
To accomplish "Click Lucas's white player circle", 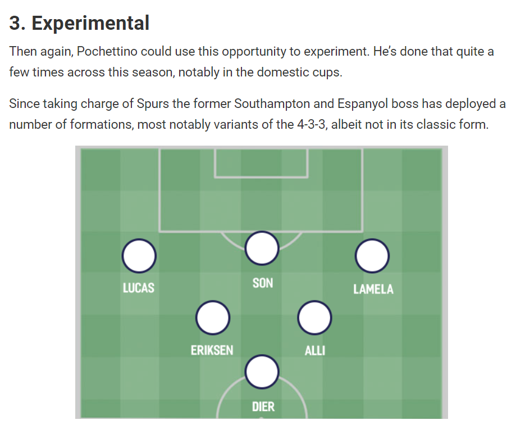I will click(139, 256).
